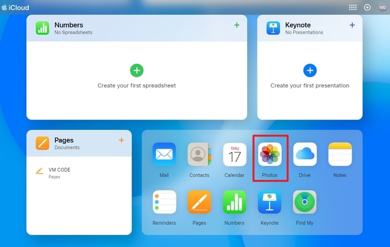The image size is (390, 247).
Task: Open the Notes app icon
Action: tap(340, 154)
